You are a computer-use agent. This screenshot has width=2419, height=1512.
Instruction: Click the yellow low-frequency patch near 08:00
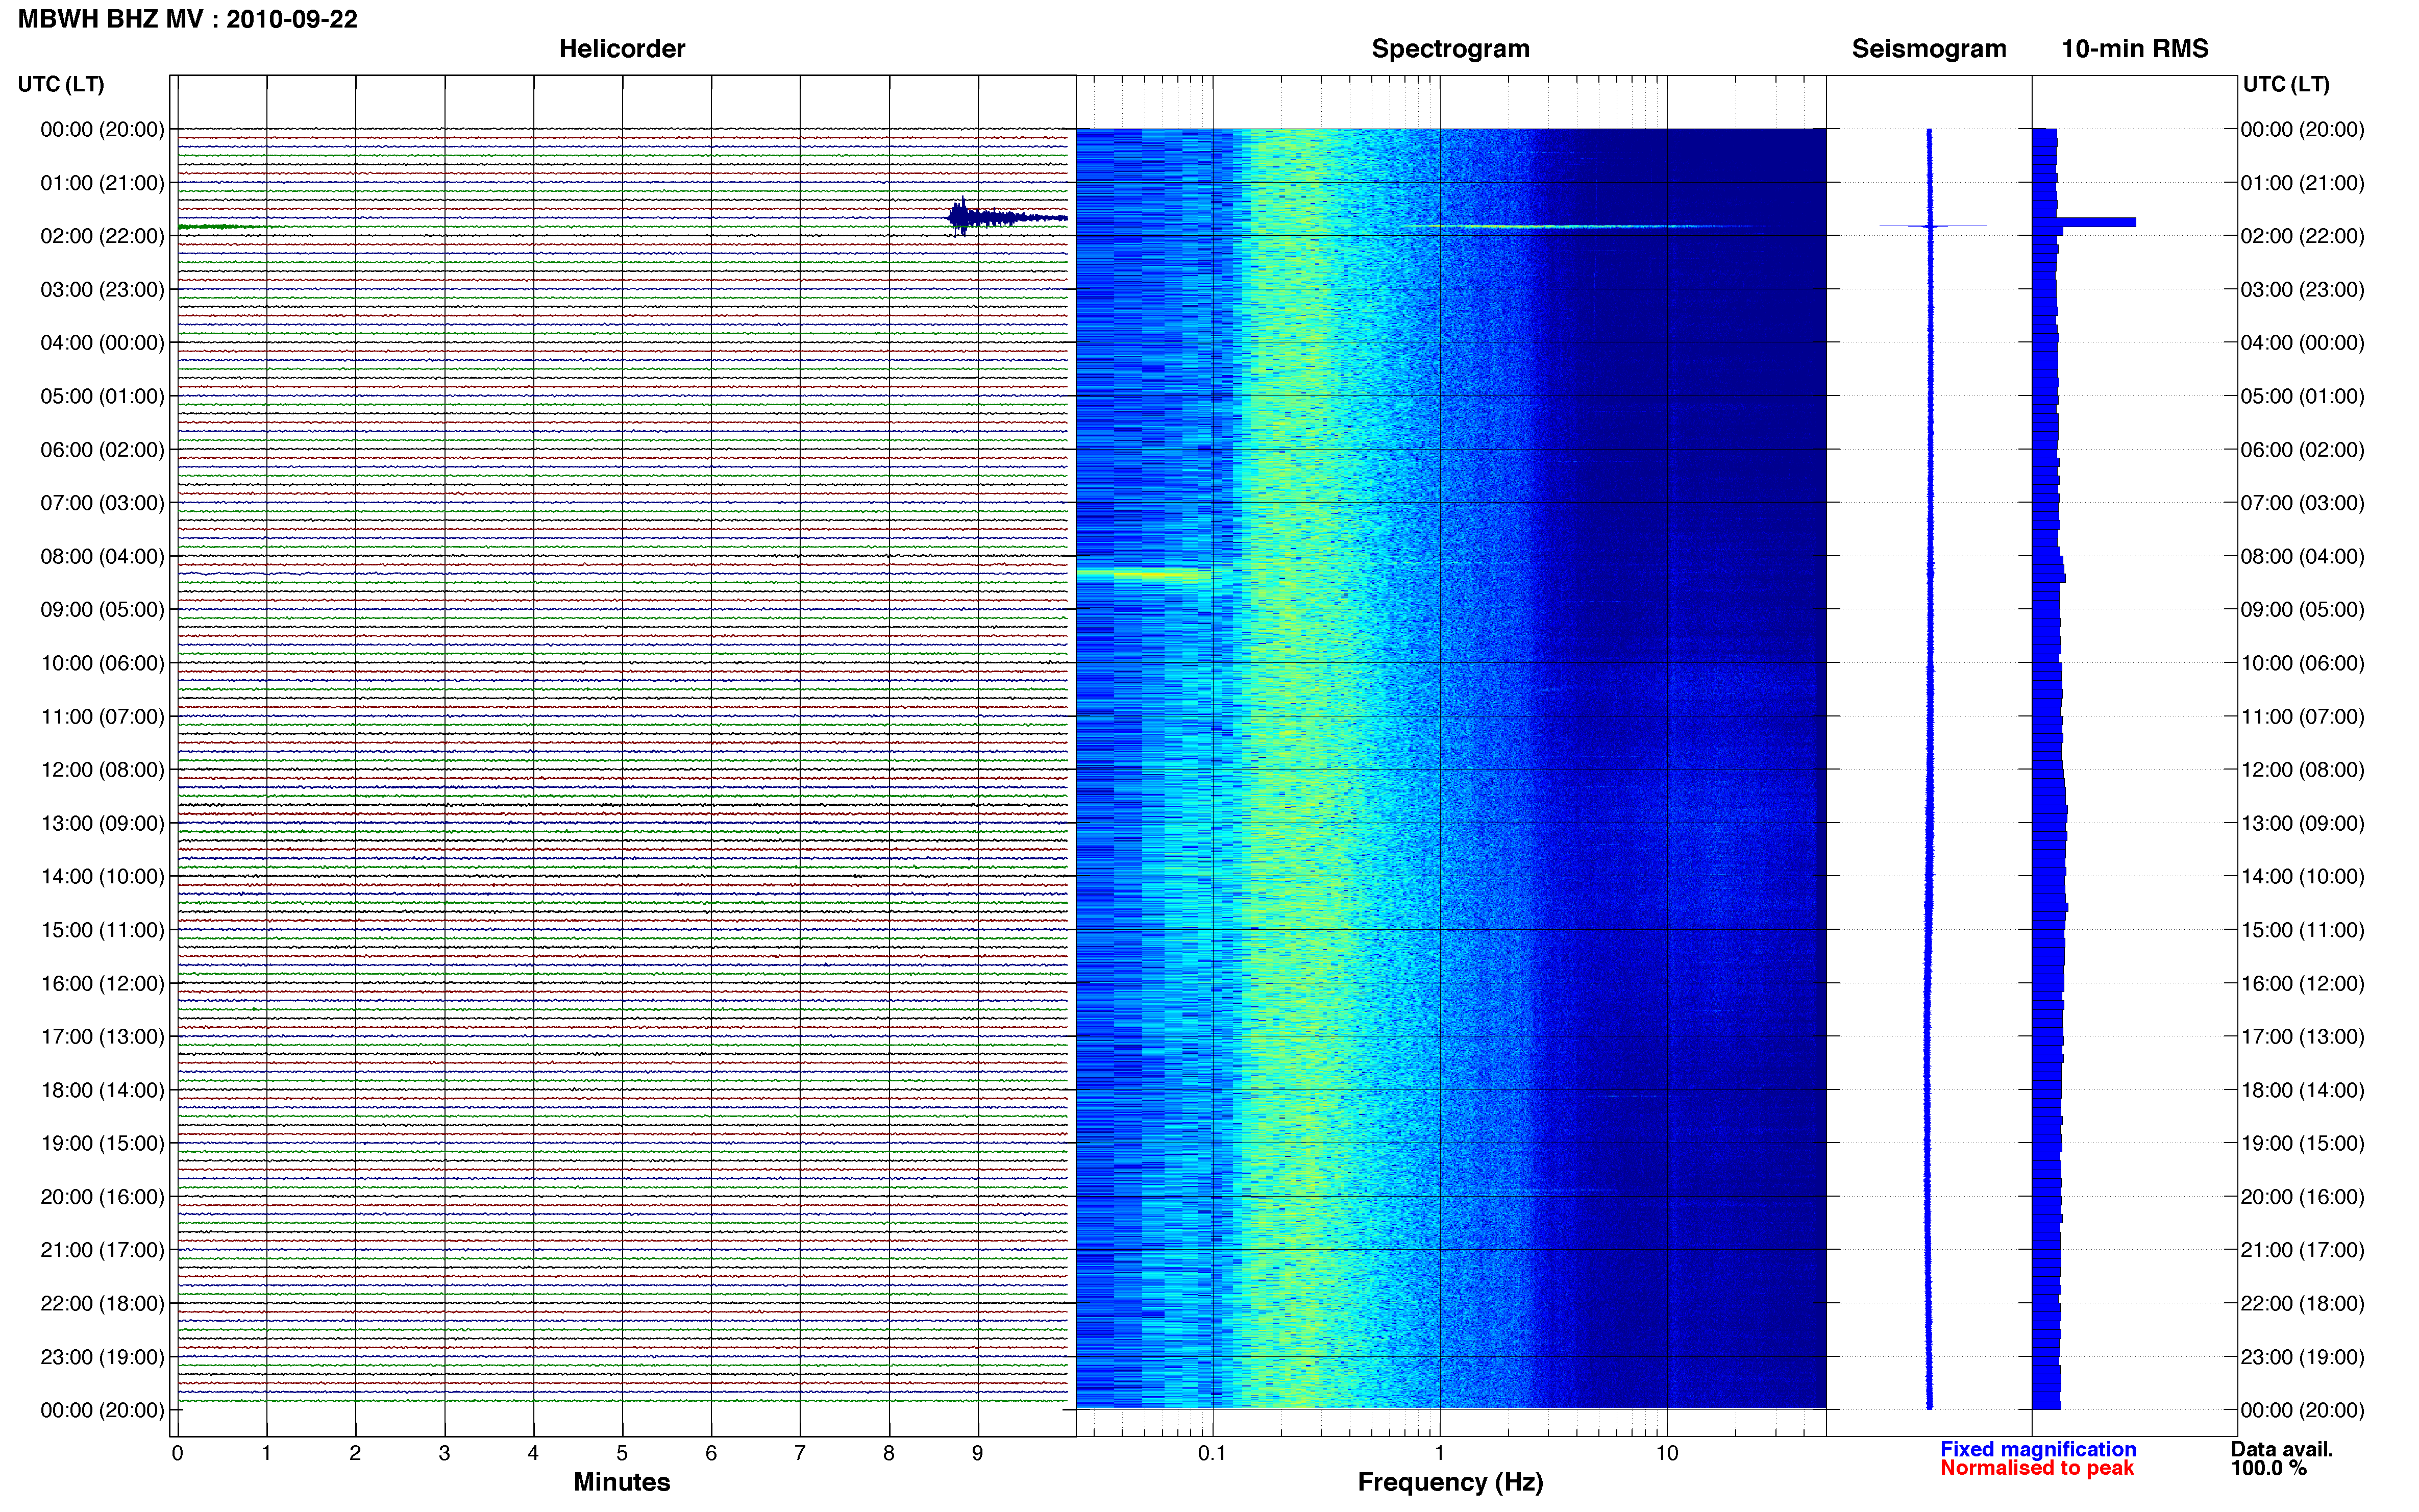pos(1143,574)
